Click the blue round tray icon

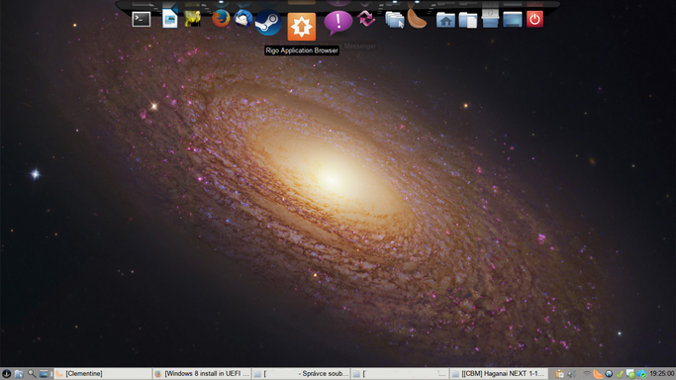pos(609,374)
